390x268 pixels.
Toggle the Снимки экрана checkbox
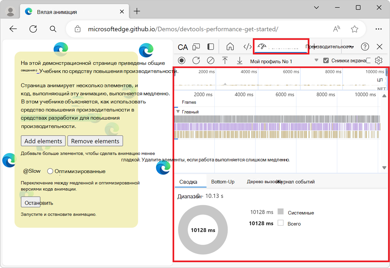pyautogui.click(x=326, y=61)
